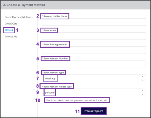Click the Account Holder Name text field
This screenshot has width=151, height=118.
[94, 22]
